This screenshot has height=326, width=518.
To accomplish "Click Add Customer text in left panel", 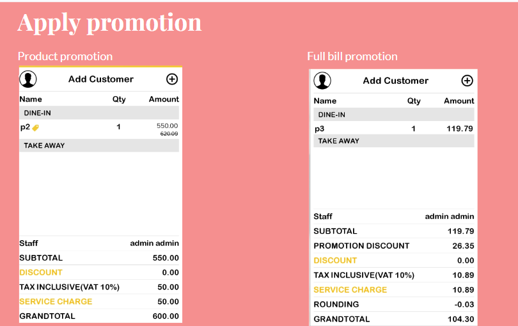I will 101,79.
